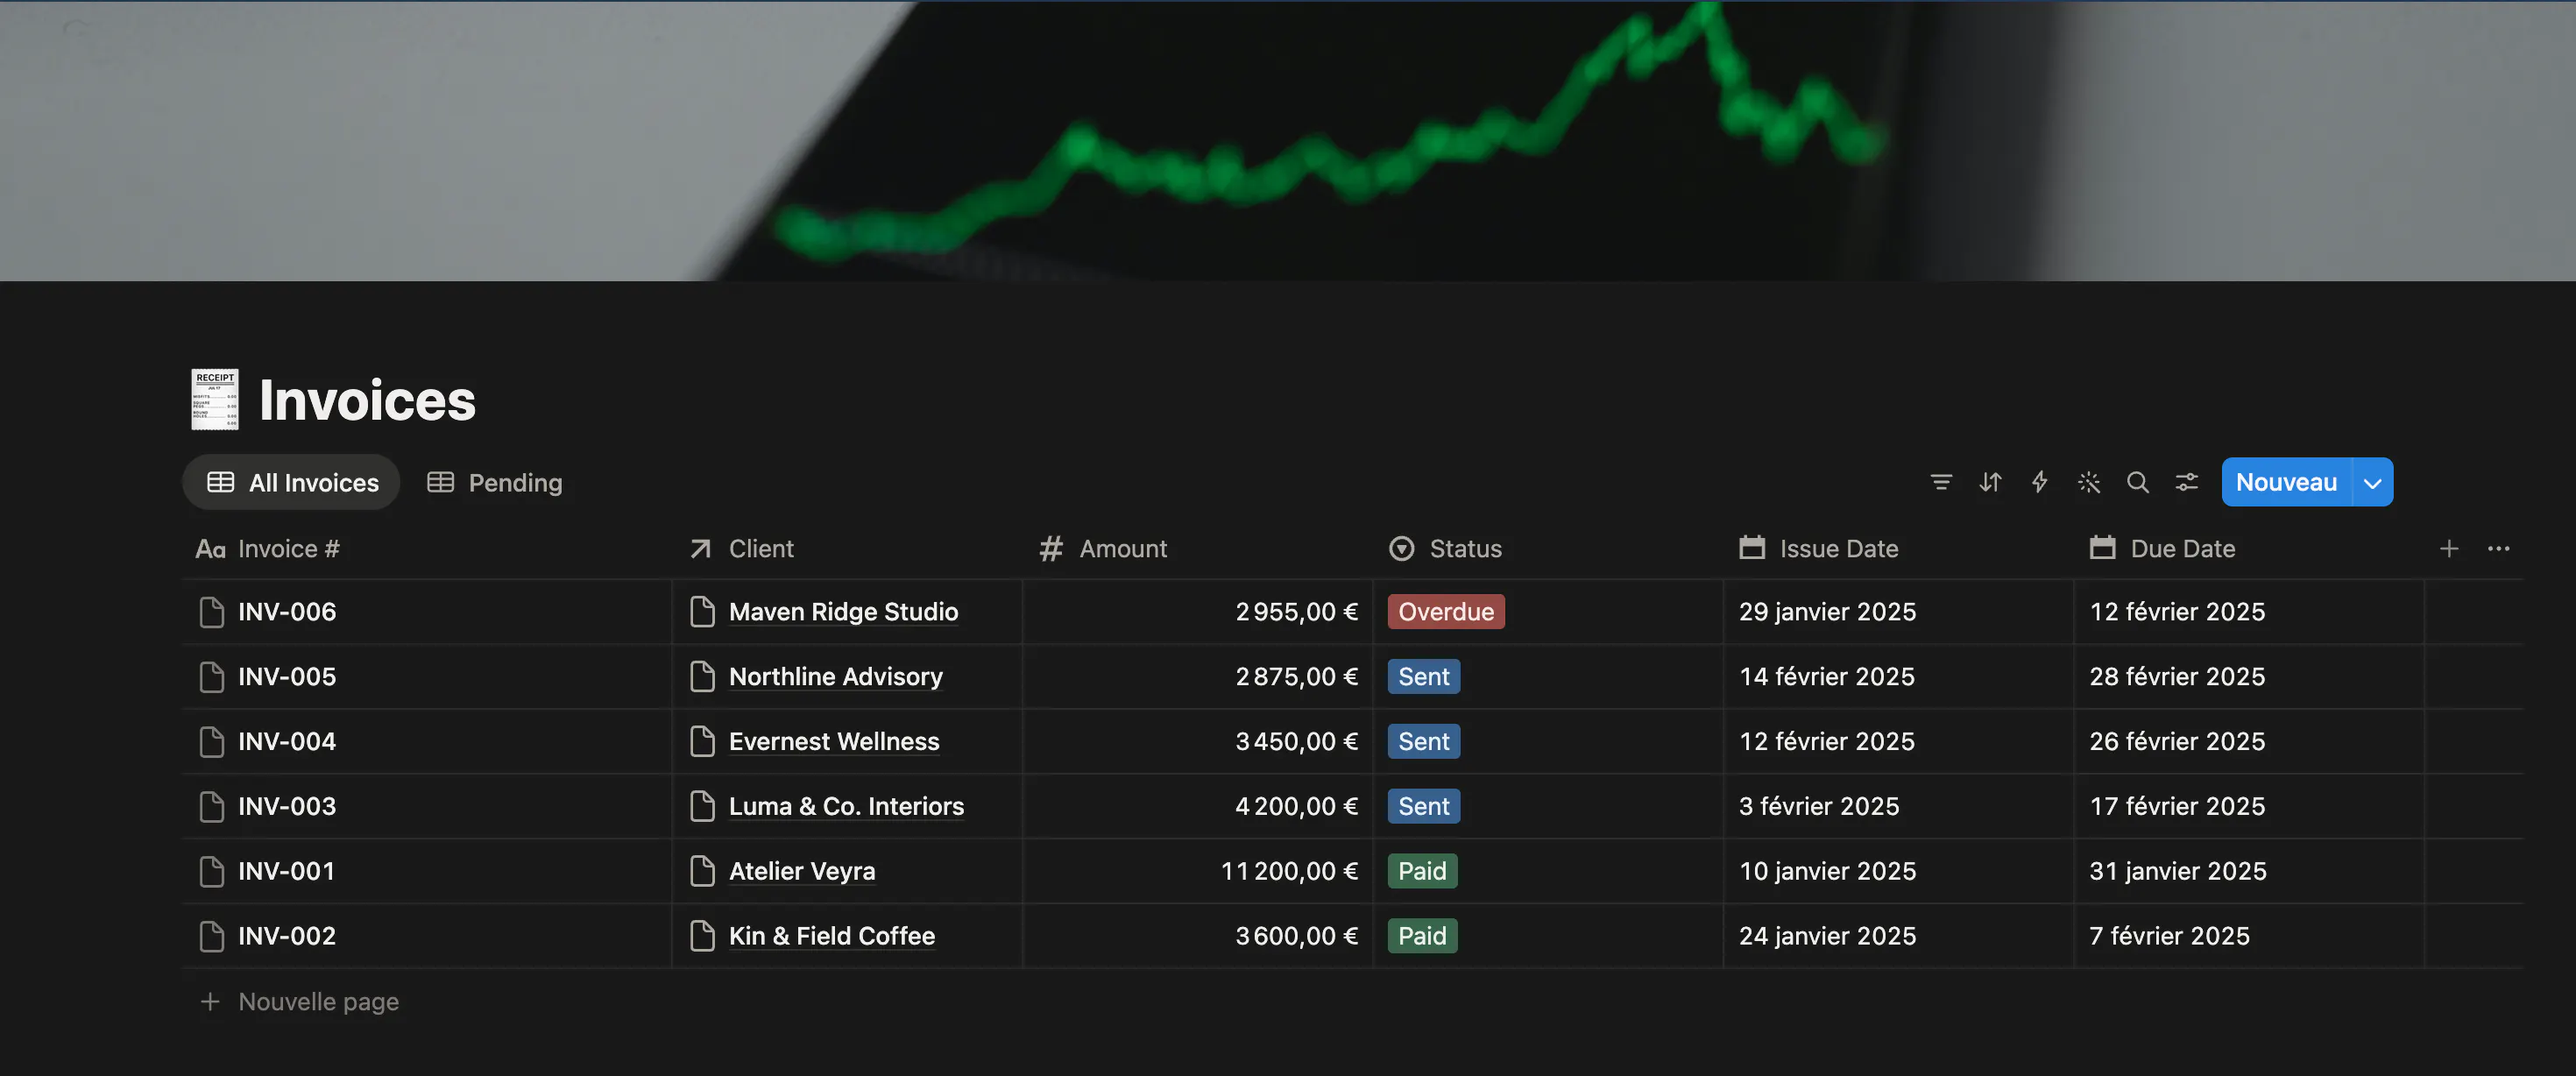Click the AI sparkle icon in toolbar
This screenshot has width=2576, height=1076.
pyautogui.click(x=2089, y=482)
